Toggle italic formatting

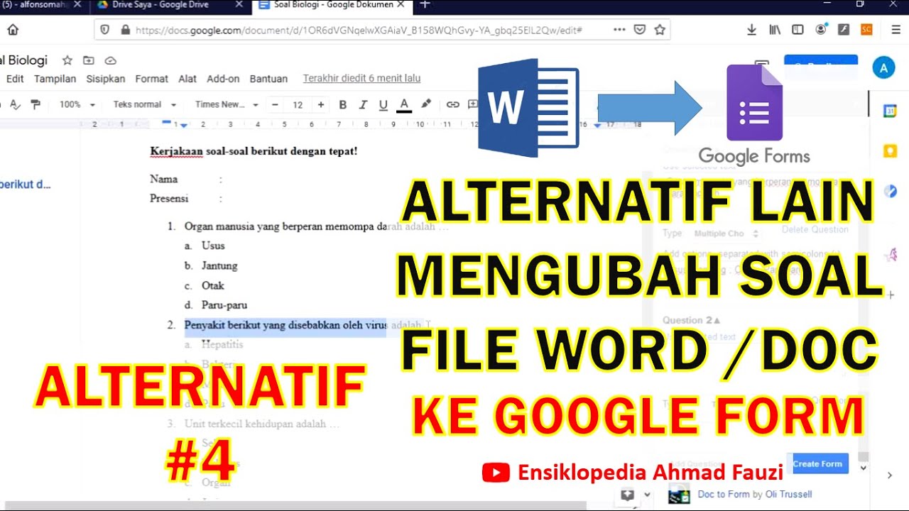[363, 104]
